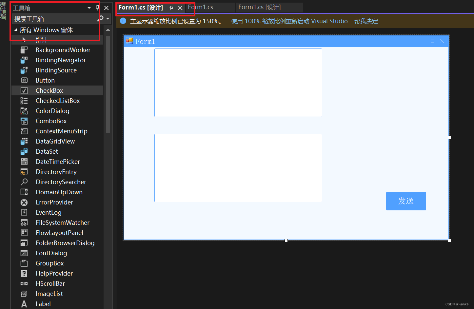
Task: Select the GroupBox control icon
Action: [x=24, y=263]
